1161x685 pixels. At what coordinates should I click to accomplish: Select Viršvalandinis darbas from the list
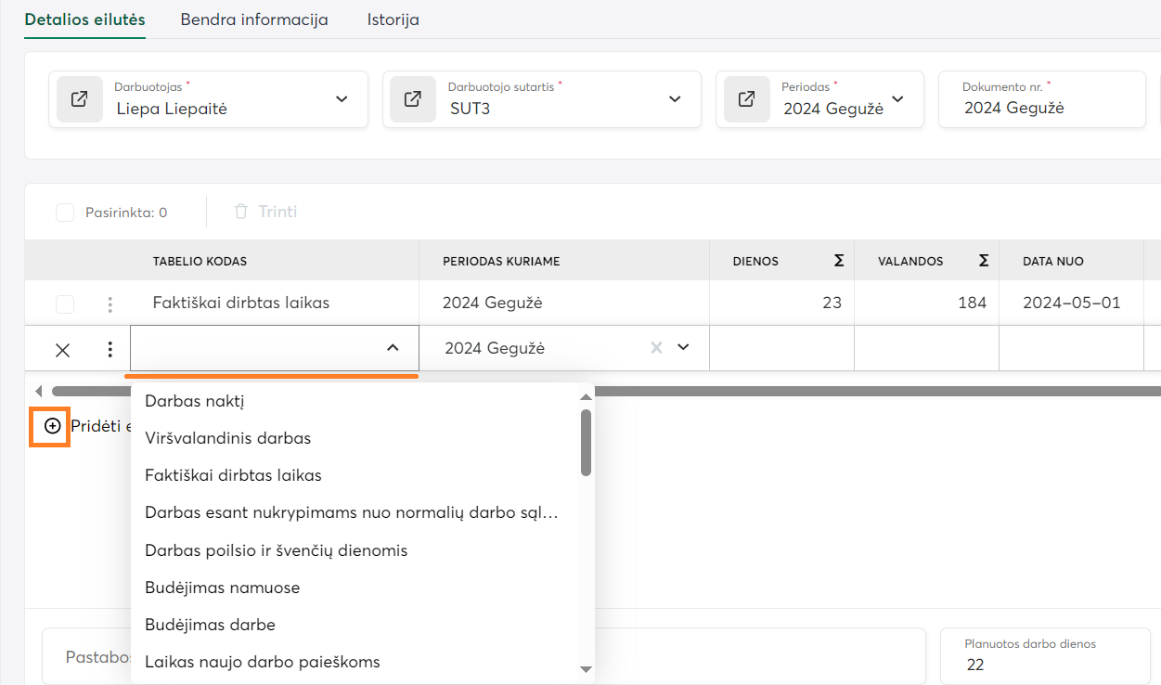(x=228, y=438)
